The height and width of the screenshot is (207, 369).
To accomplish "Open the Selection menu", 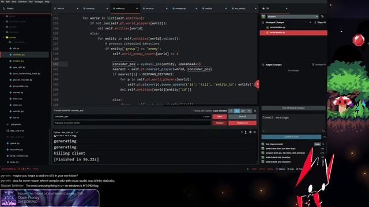I will (22, 2).
